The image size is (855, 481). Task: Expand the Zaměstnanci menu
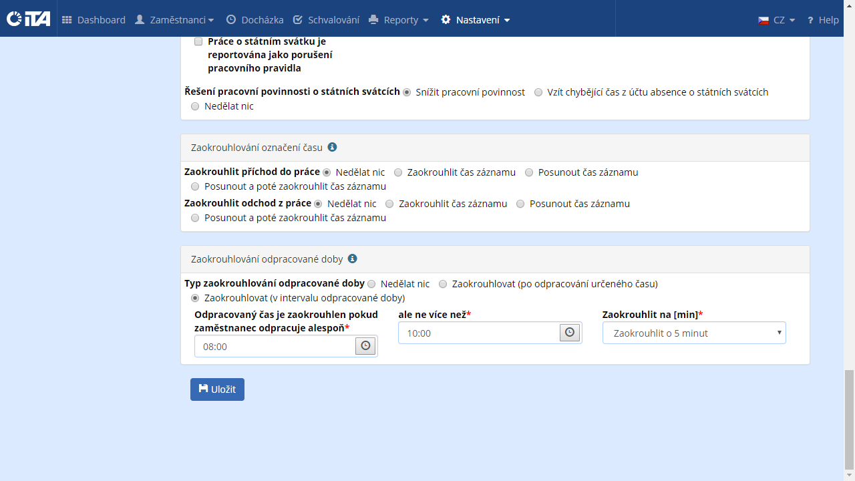[x=174, y=20]
